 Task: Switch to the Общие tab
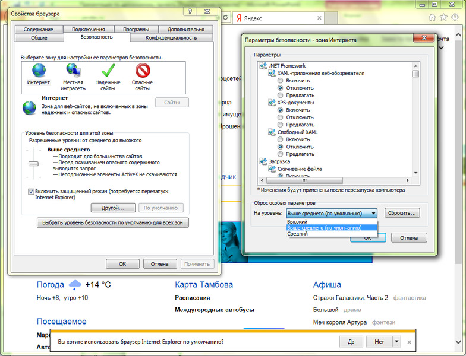pyautogui.click(x=39, y=38)
